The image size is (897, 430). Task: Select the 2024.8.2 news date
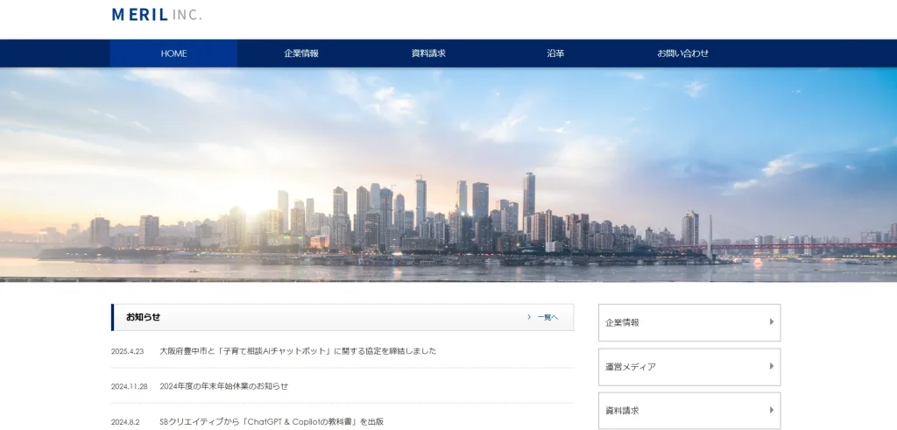(125, 422)
